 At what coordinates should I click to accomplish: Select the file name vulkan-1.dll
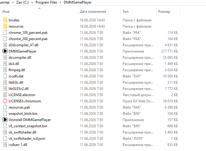[18, 145]
